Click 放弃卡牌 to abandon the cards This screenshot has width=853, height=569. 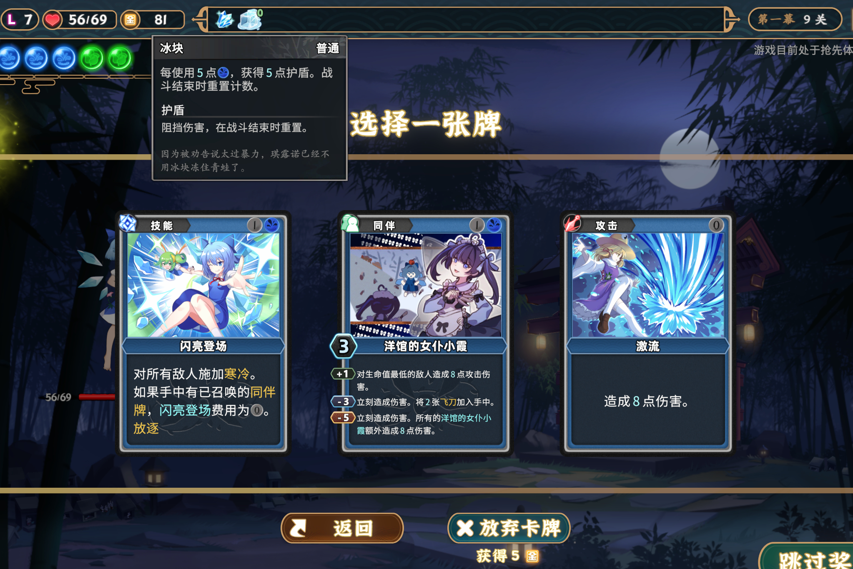pyautogui.click(x=509, y=528)
